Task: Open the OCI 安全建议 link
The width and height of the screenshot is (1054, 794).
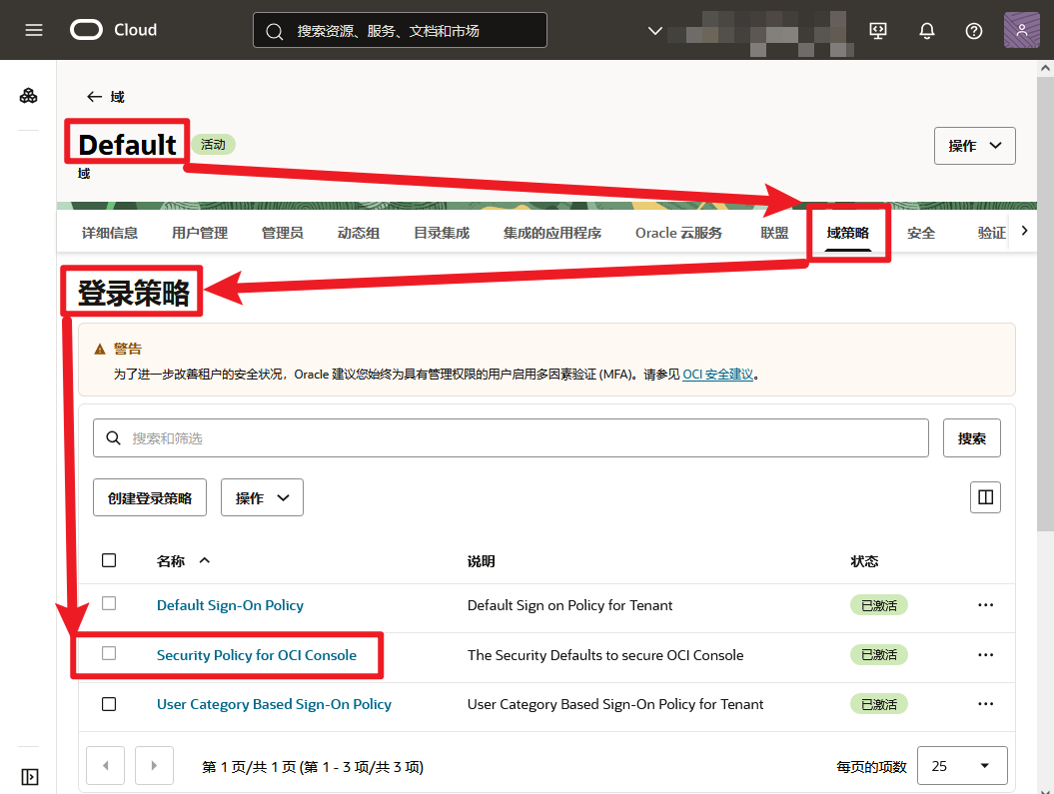Action: pos(718,375)
